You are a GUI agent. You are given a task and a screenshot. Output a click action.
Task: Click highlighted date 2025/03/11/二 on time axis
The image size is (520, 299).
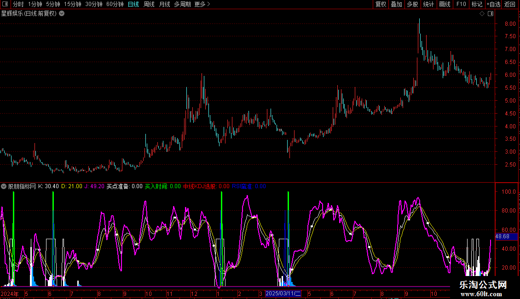click(283, 293)
